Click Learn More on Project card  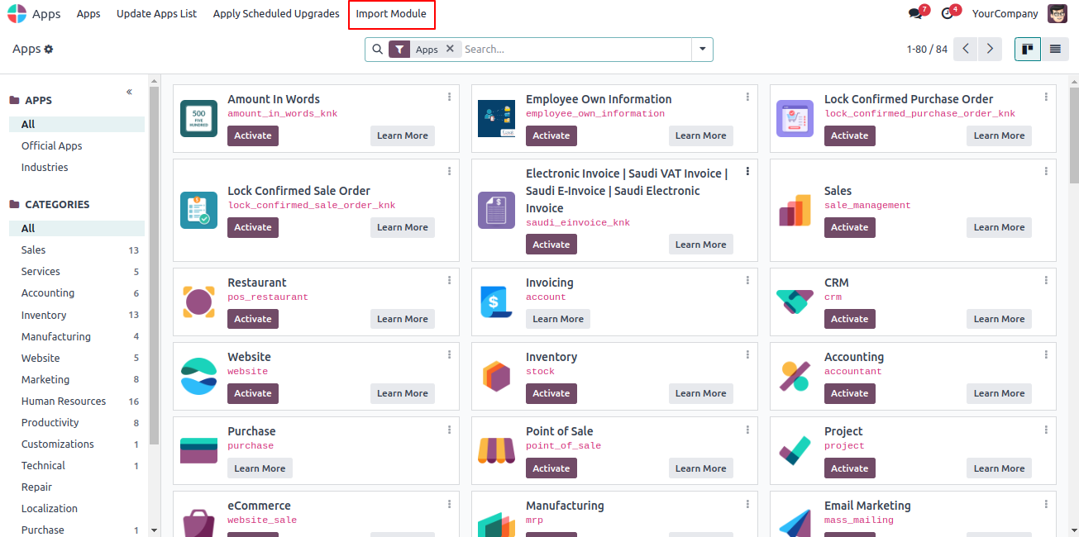point(1000,468)
